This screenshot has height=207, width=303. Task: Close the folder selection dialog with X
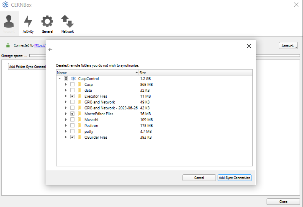click(x=249, y=46)
